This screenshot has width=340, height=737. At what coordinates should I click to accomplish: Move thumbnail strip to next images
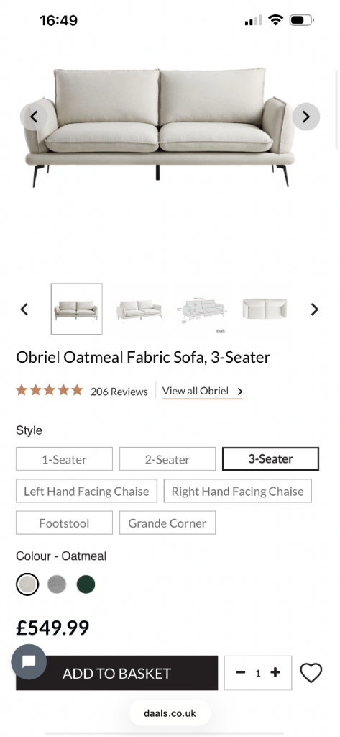315,309
